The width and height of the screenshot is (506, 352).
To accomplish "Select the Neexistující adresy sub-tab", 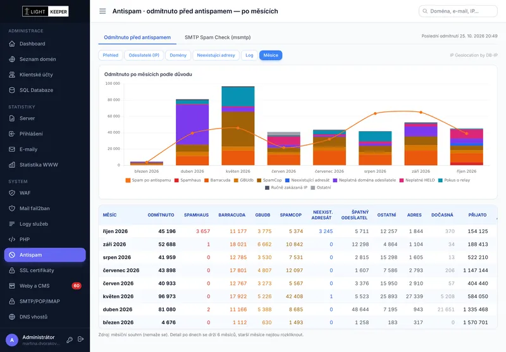I will pyautogui.click(x=216, y=55).
